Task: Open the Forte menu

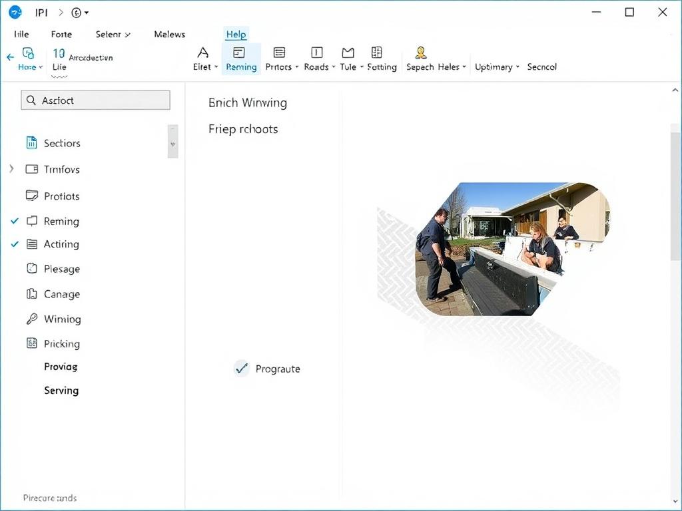Action: click(61, 35)
